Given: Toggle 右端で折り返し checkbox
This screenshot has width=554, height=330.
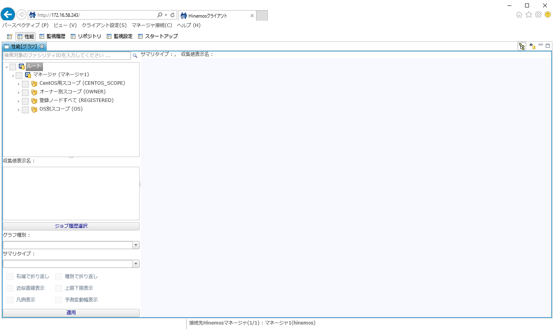Looking at the screenshot, I should 10,276.
